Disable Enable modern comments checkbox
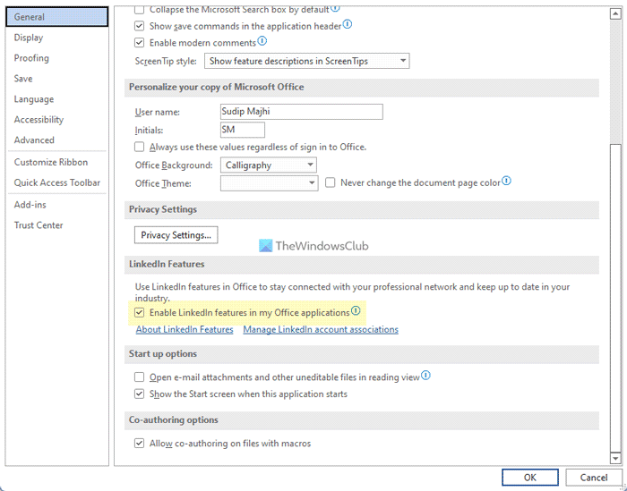Viewport: 627px width, 491px height. (x=139, y=43)
